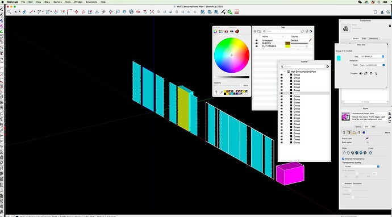Click the Opacity slider in Colors panel

(227, 86)
